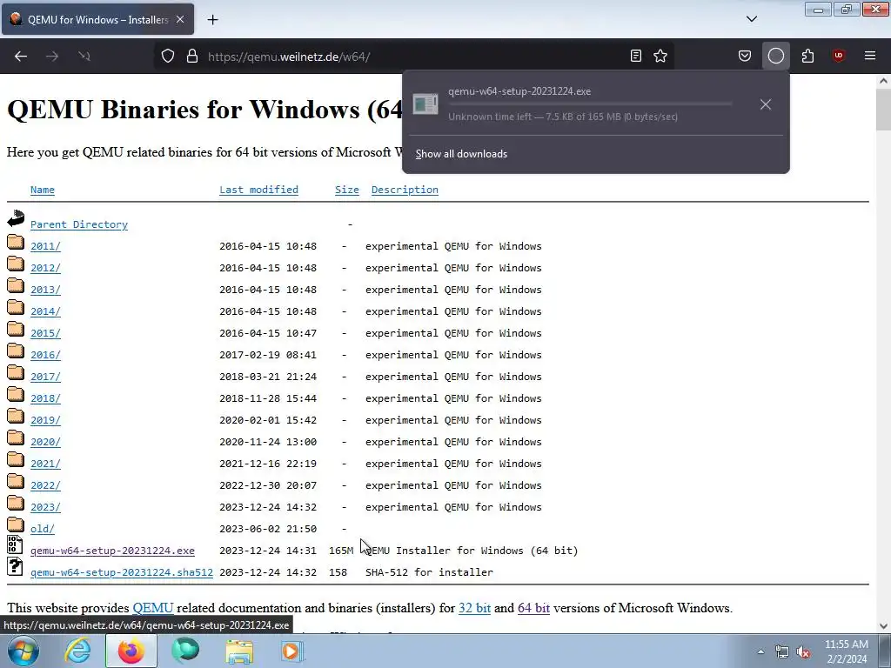Click the URL address bar field

pyautogui.click(x=415, y=57)
